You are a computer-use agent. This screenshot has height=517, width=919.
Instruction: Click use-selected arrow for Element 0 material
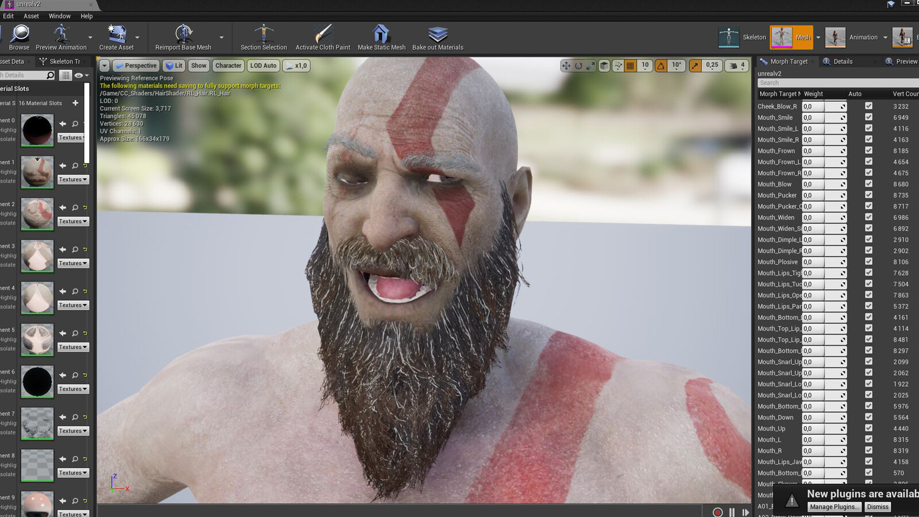pos(63,124)
